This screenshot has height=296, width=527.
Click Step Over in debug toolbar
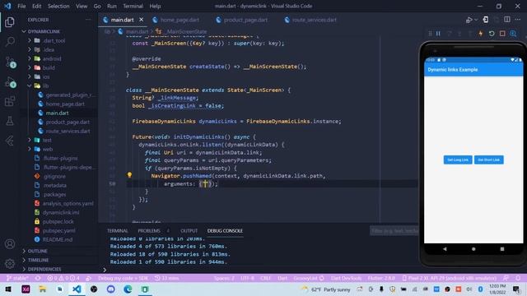pyautogui.click(x=449, y=34)
